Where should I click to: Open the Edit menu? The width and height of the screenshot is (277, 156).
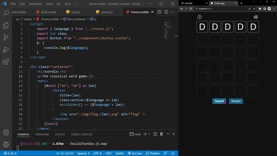click(22, 4)
